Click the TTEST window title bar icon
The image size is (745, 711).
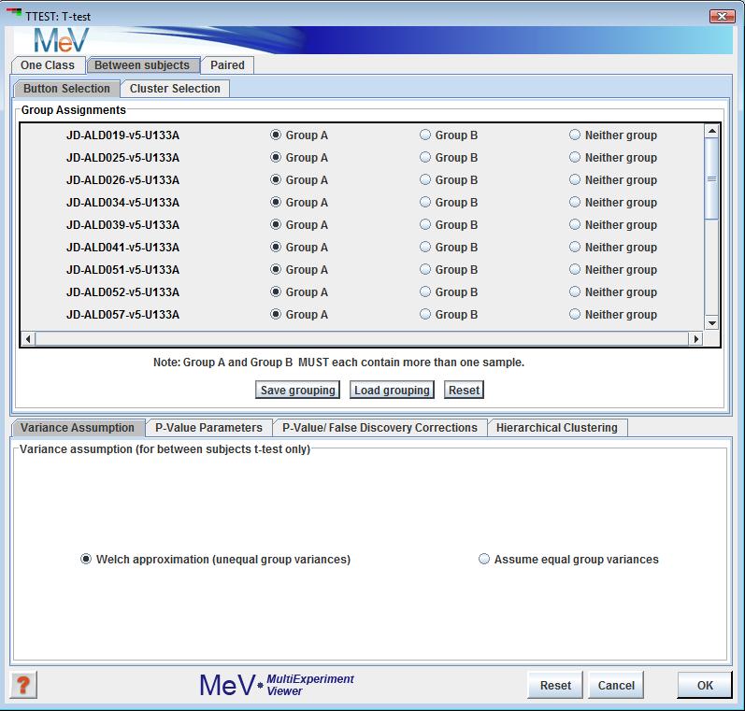pyautogui.click(x=13, y=15)
